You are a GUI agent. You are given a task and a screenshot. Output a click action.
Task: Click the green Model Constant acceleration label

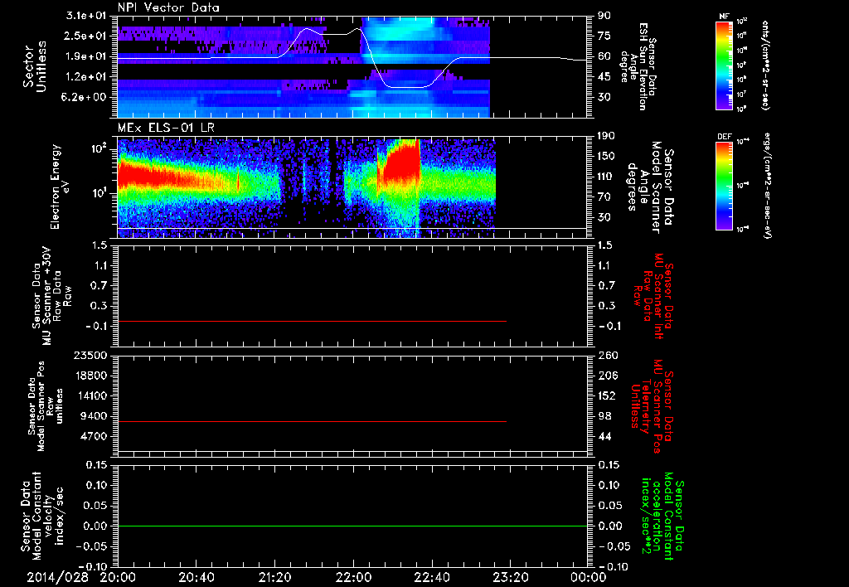click(662, 517)
